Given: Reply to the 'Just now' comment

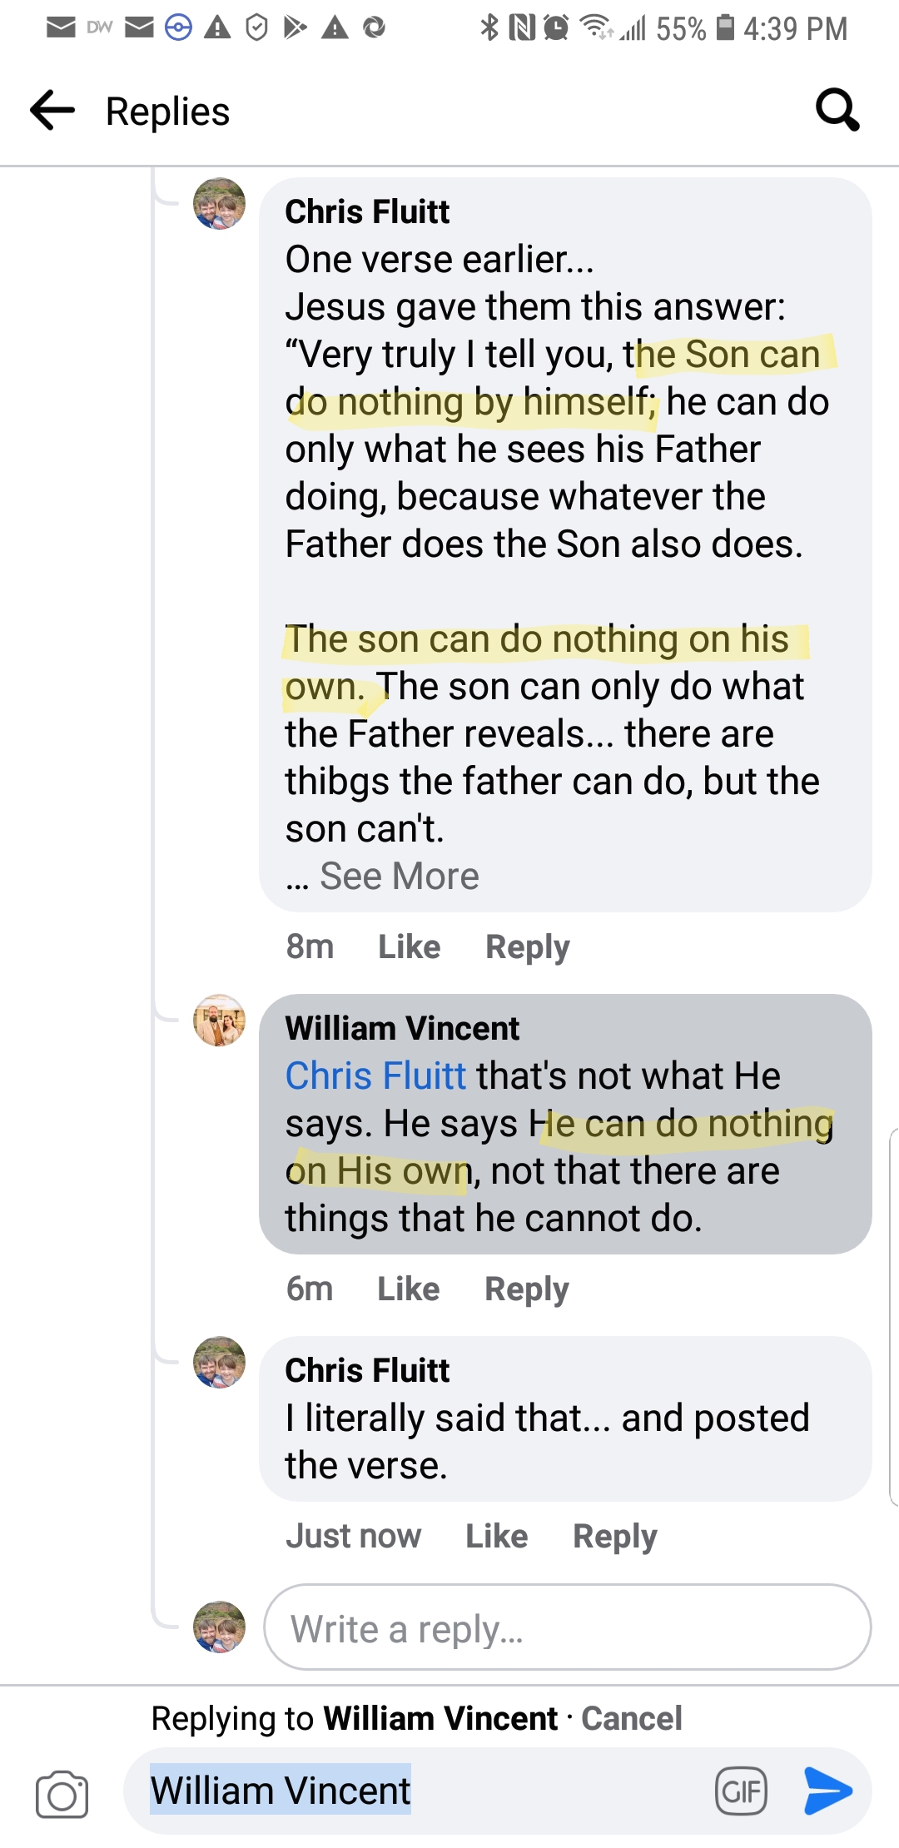Looking at the screenshot, I should [614, 1536].
